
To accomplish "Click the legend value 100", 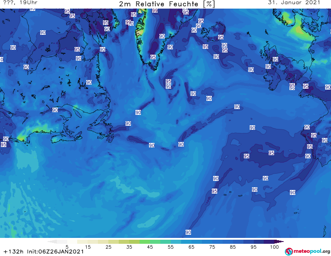I will click(x=275, y=247).
